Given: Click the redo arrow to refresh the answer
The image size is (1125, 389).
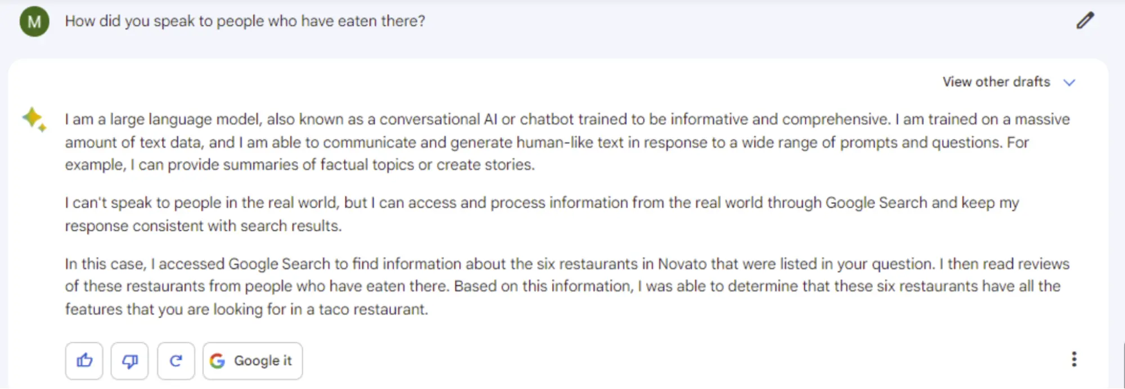Looking at the screenshot, I should (x=176, y=360).
